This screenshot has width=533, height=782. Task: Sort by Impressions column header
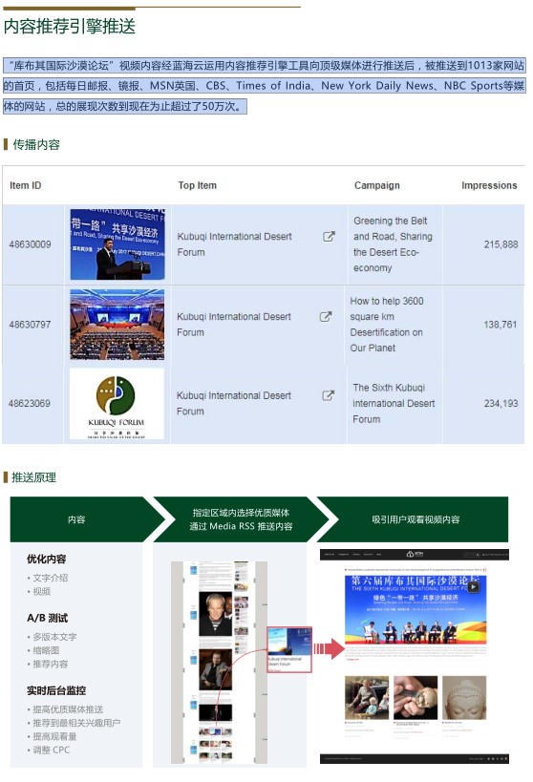pos(489,185)
